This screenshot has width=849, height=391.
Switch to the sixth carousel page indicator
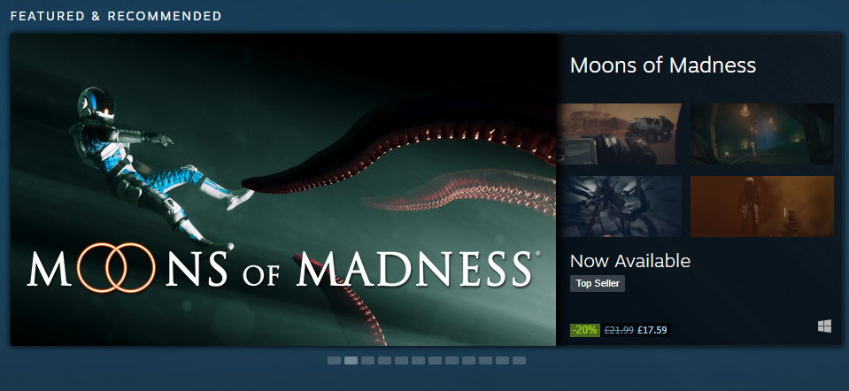(x=418, y=360)
